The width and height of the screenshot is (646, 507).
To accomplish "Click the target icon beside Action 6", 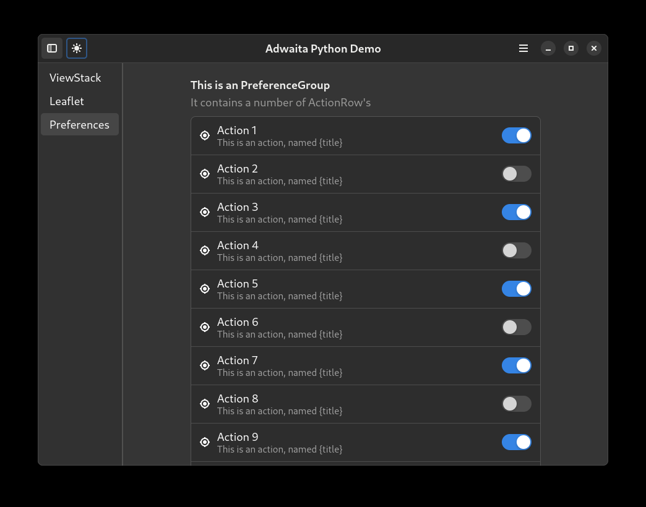I will click(205, 326).
